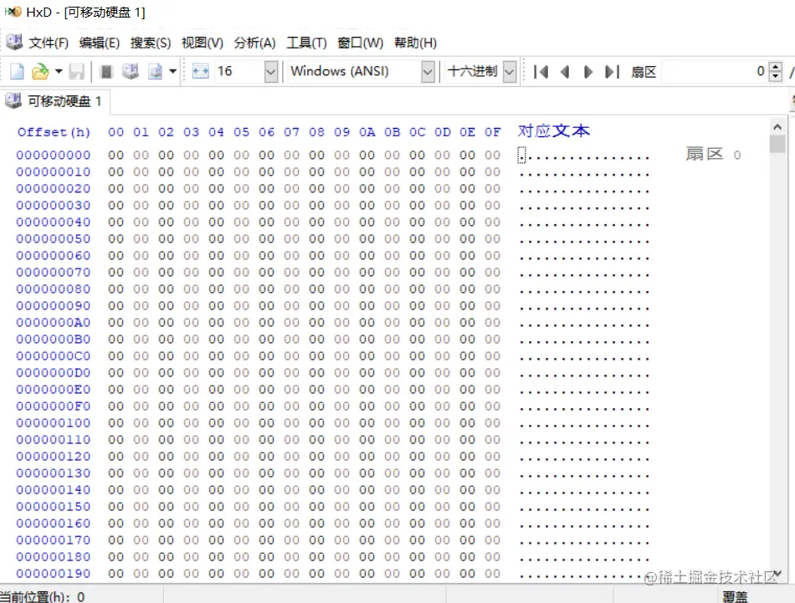Viewport: 795px width, 603px height.
Task: Decrease the sector number with the down stepper
Action: (x=775, y=76)
